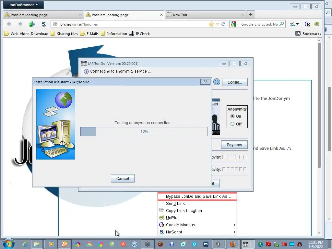Viewport: 332px width, 249px height.
Task: Open the proxy tool dropdown arrow in toolbar
Action: click(297, 24)
